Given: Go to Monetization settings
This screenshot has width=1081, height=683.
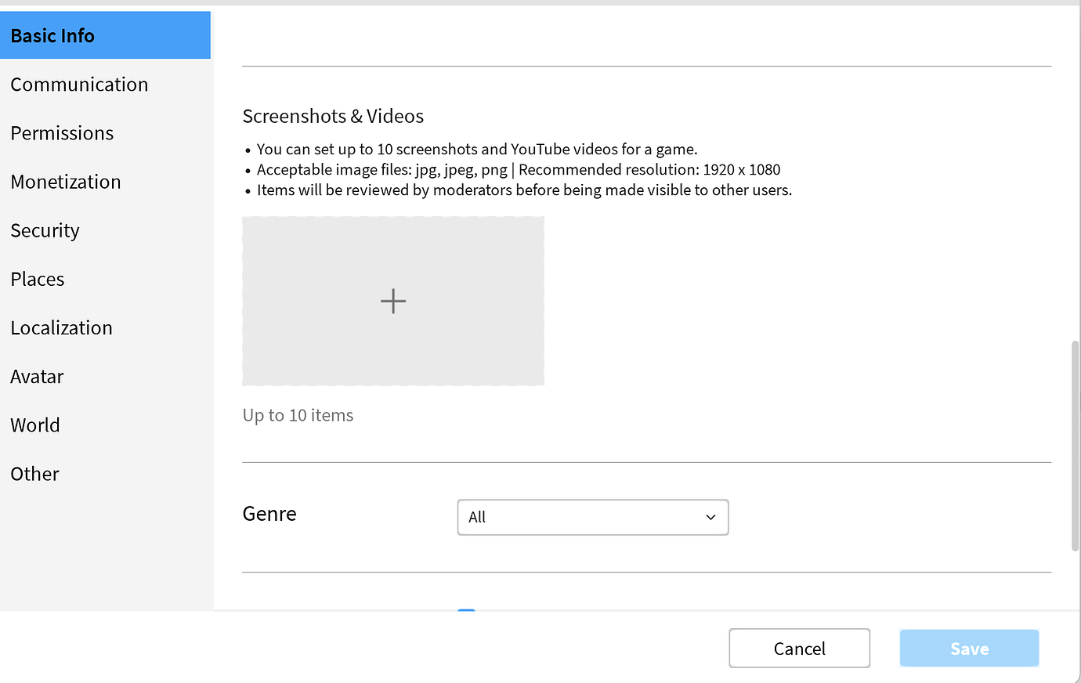Looking at the screenshot, I should click(x=66, y=181).
